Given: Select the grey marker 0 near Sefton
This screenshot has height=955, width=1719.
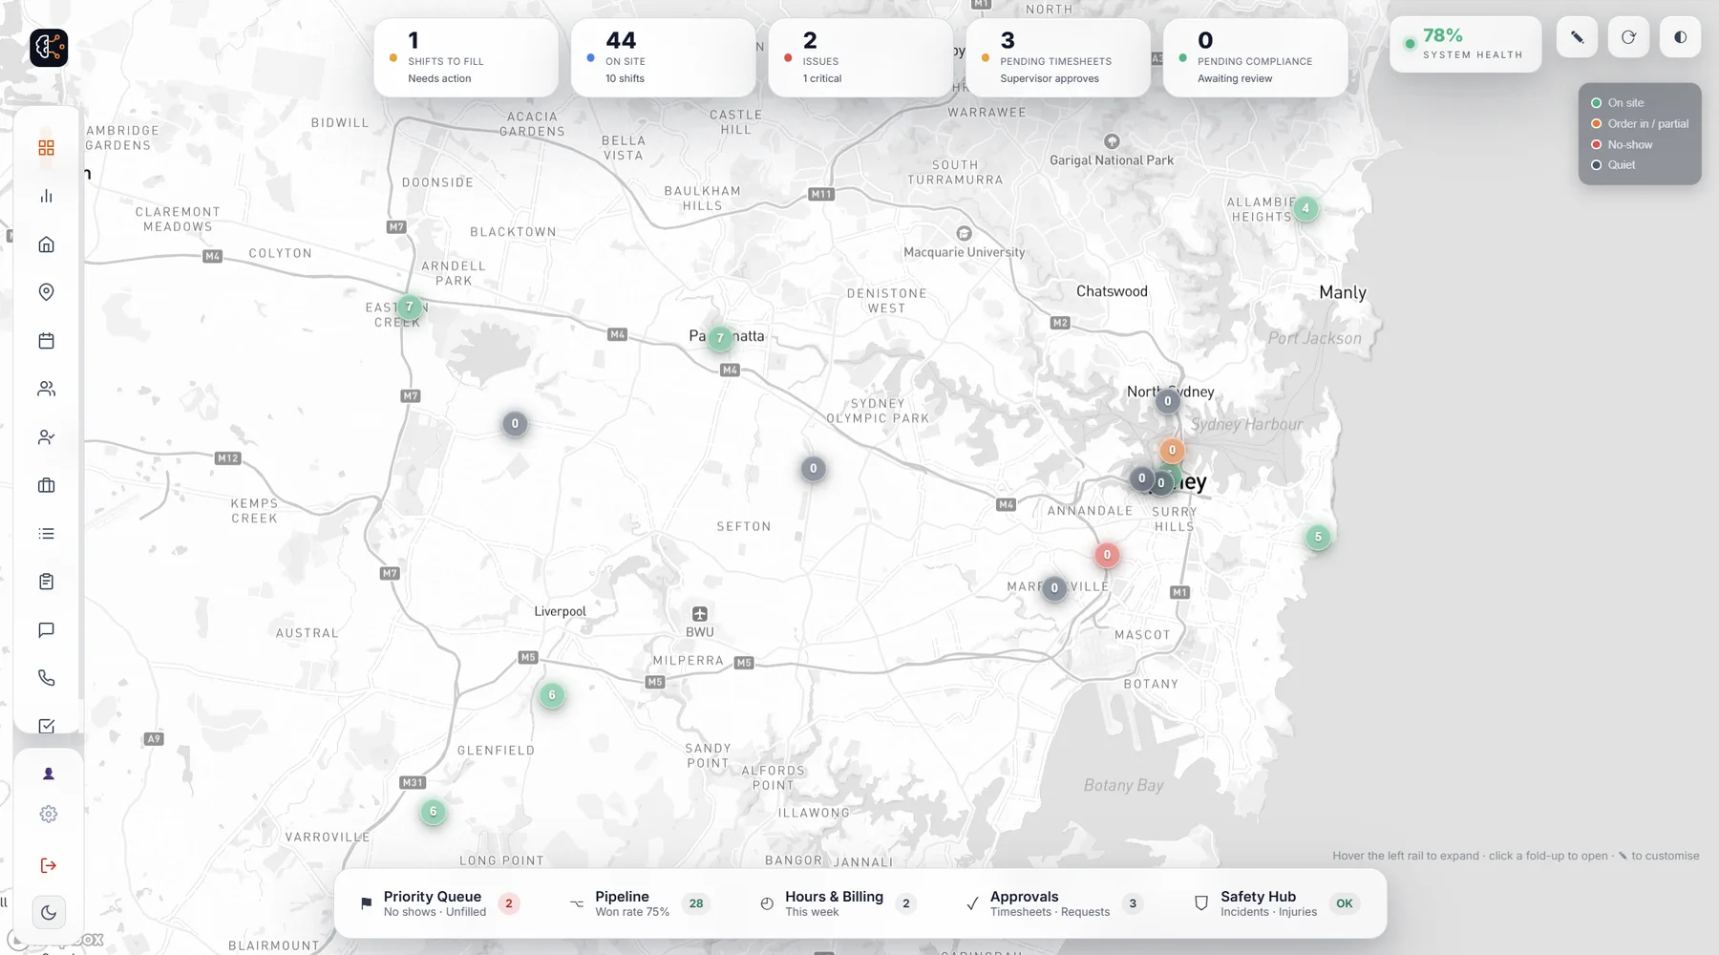Looking at the screenshot, I should (x=813, y=469).
